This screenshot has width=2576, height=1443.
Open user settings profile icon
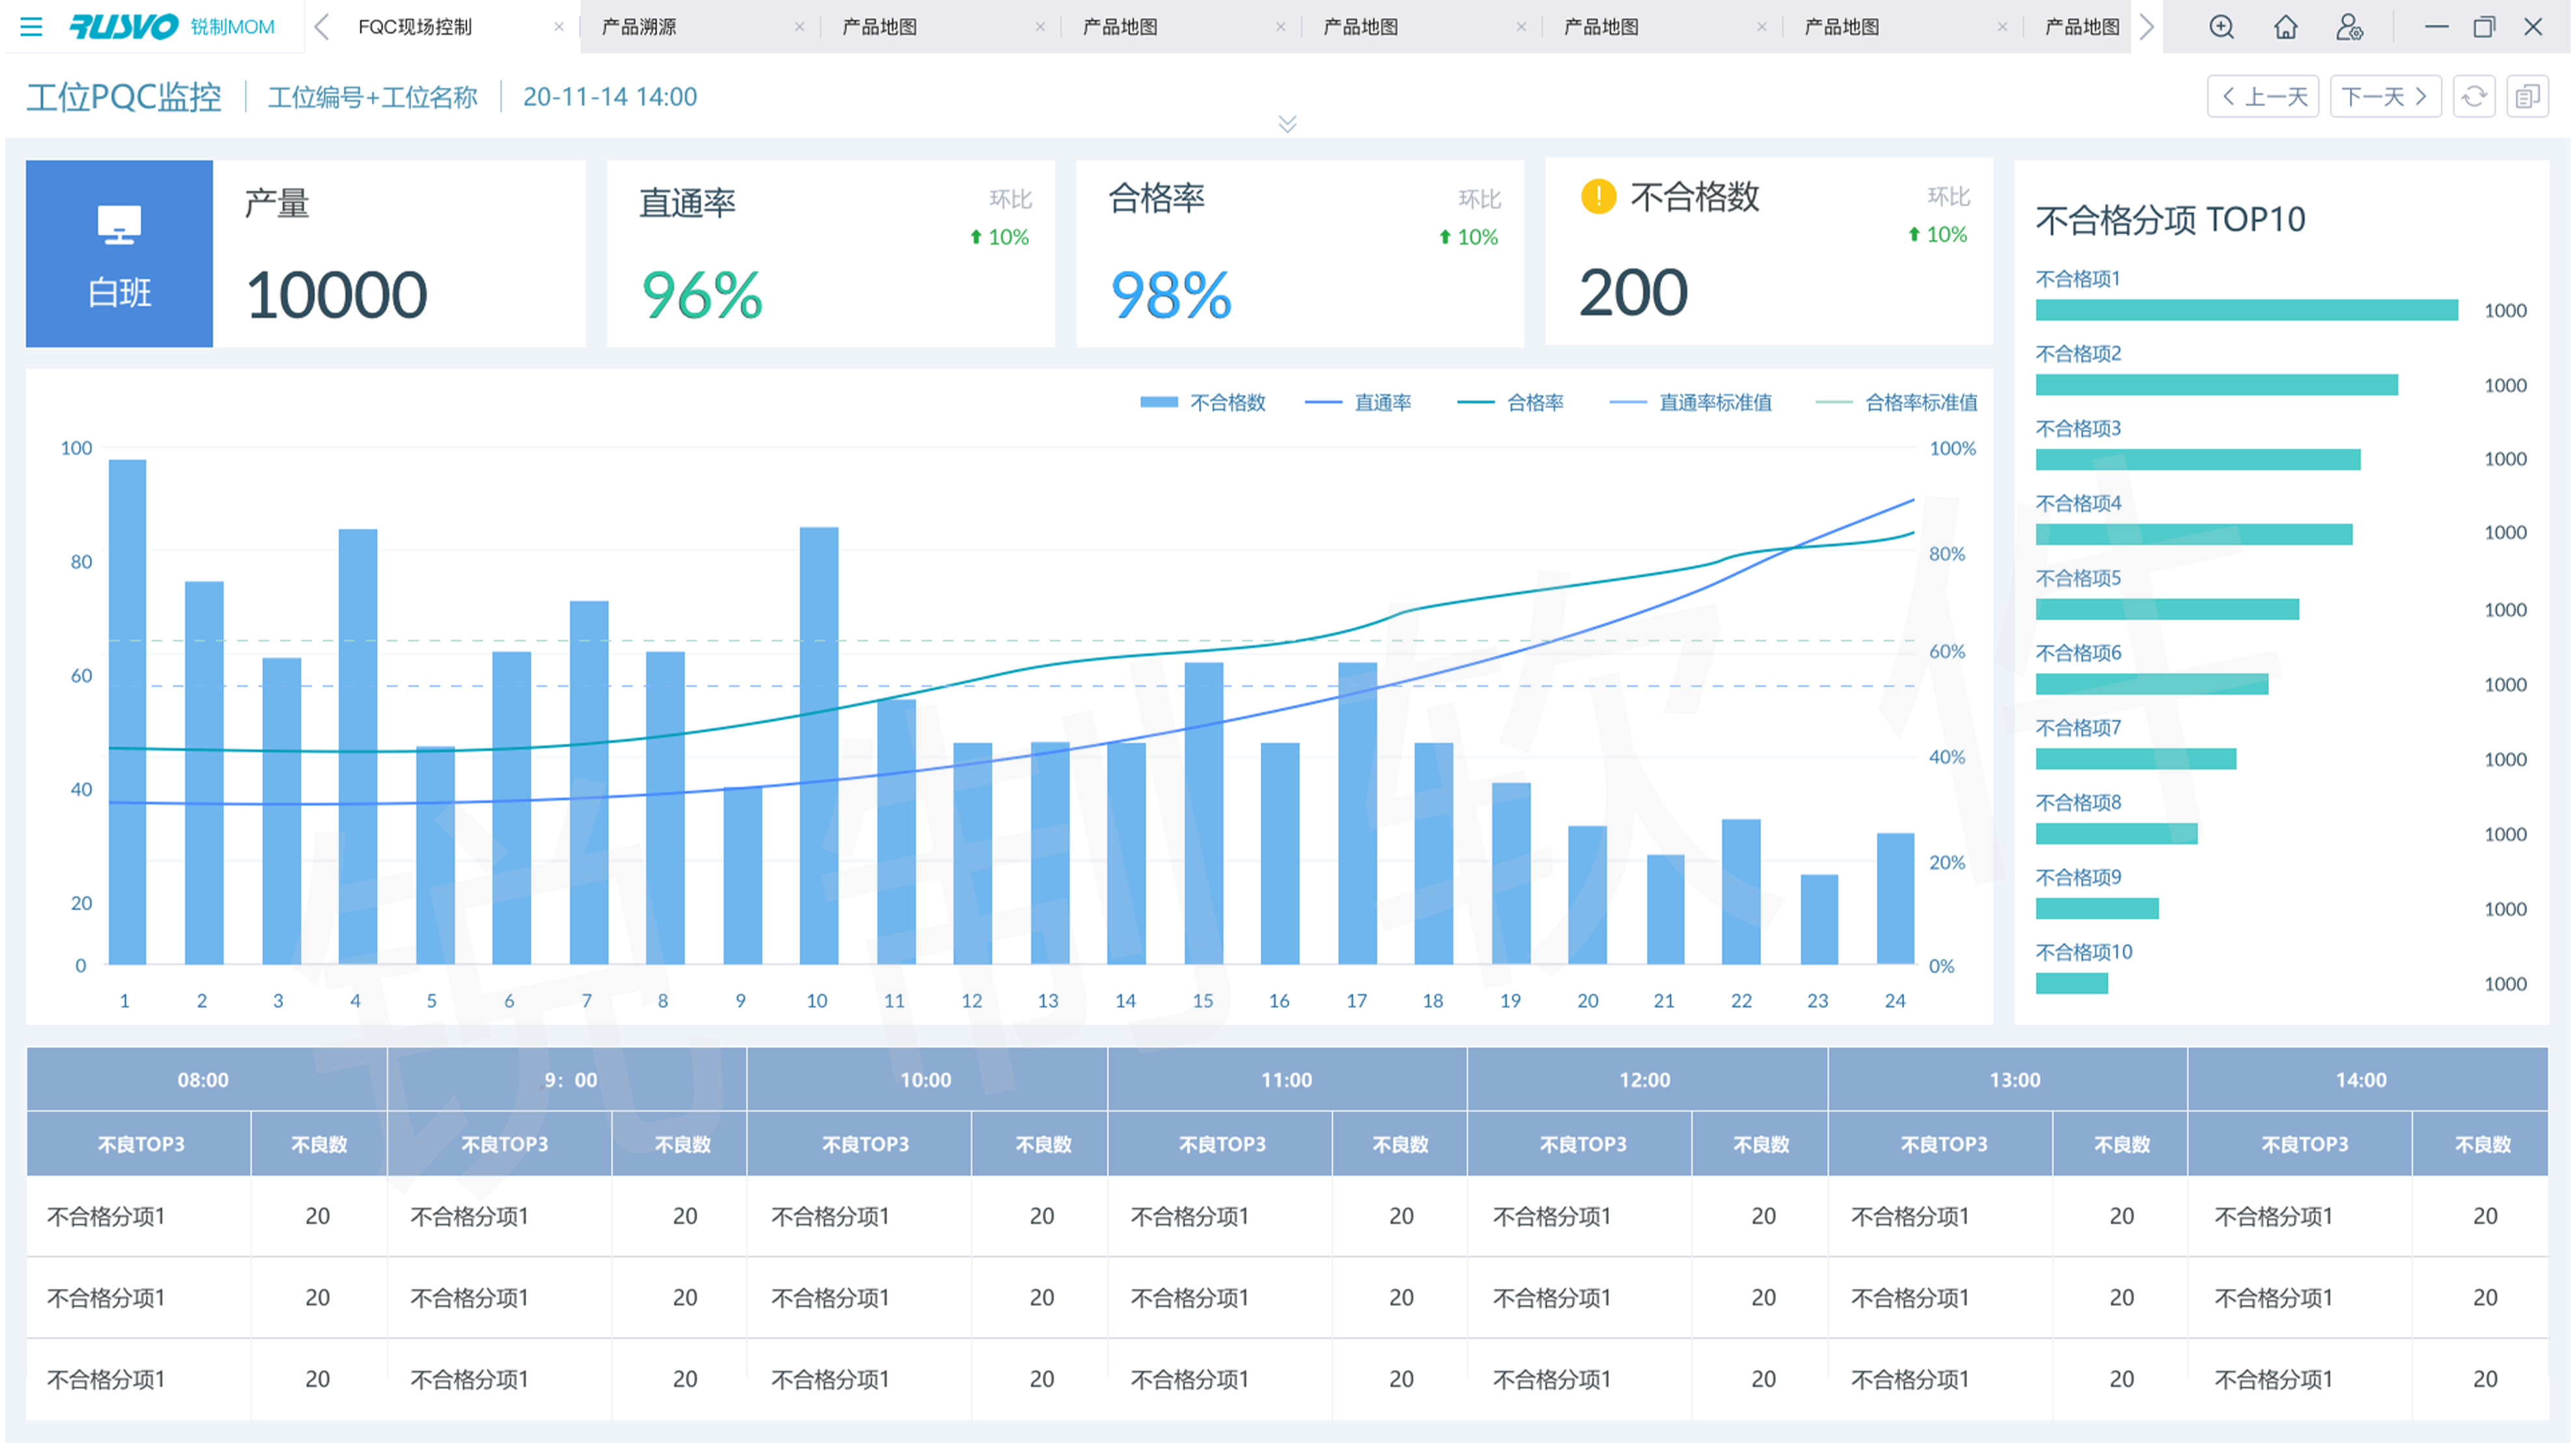pyautogui.click(x=2349, y=27)
